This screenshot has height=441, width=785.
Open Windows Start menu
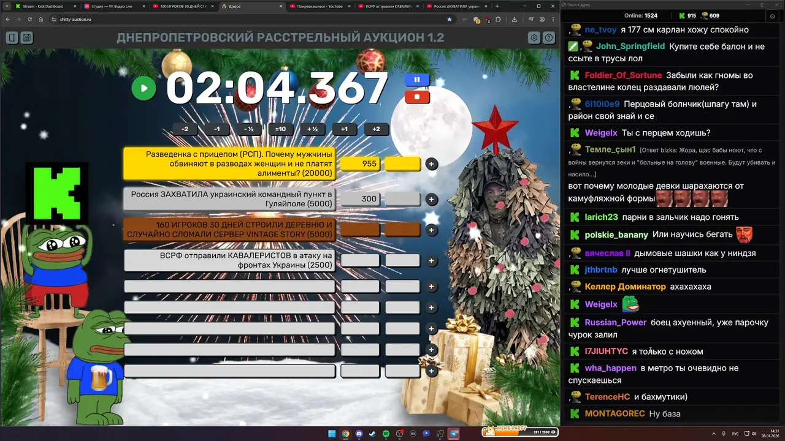tap(332, 434)
